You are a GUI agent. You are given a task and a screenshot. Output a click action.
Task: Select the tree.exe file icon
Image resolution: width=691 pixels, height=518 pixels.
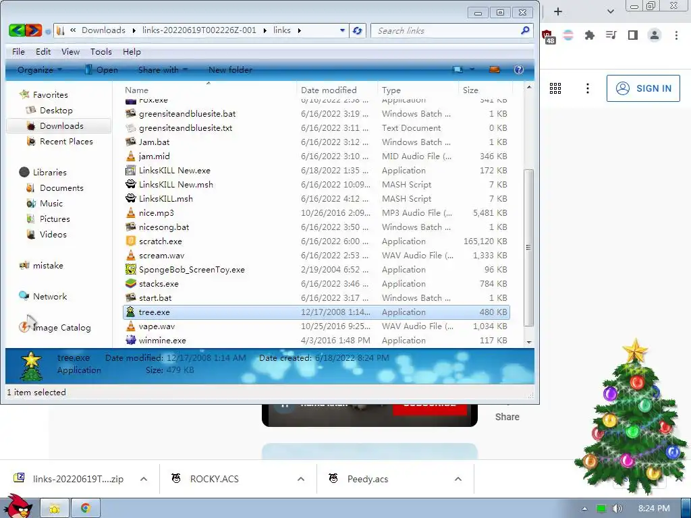point(130,312)
